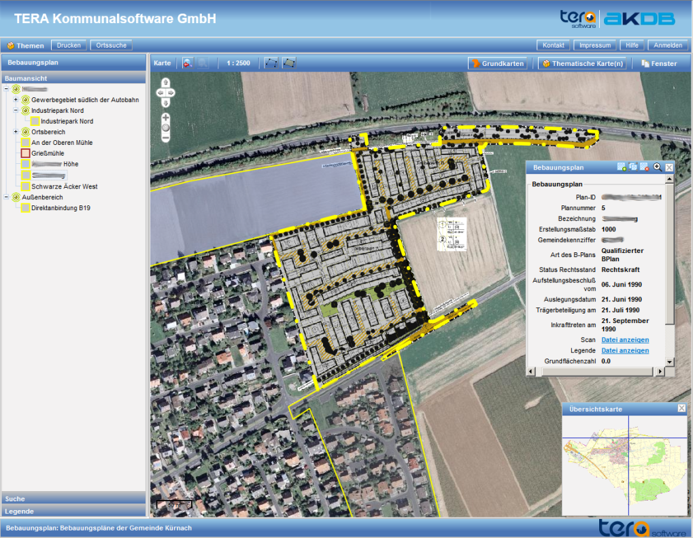Click the map zoom in plus button
The height and width of the screenshot is (538, 693).
pyautogui.click(x=165, y=117)
